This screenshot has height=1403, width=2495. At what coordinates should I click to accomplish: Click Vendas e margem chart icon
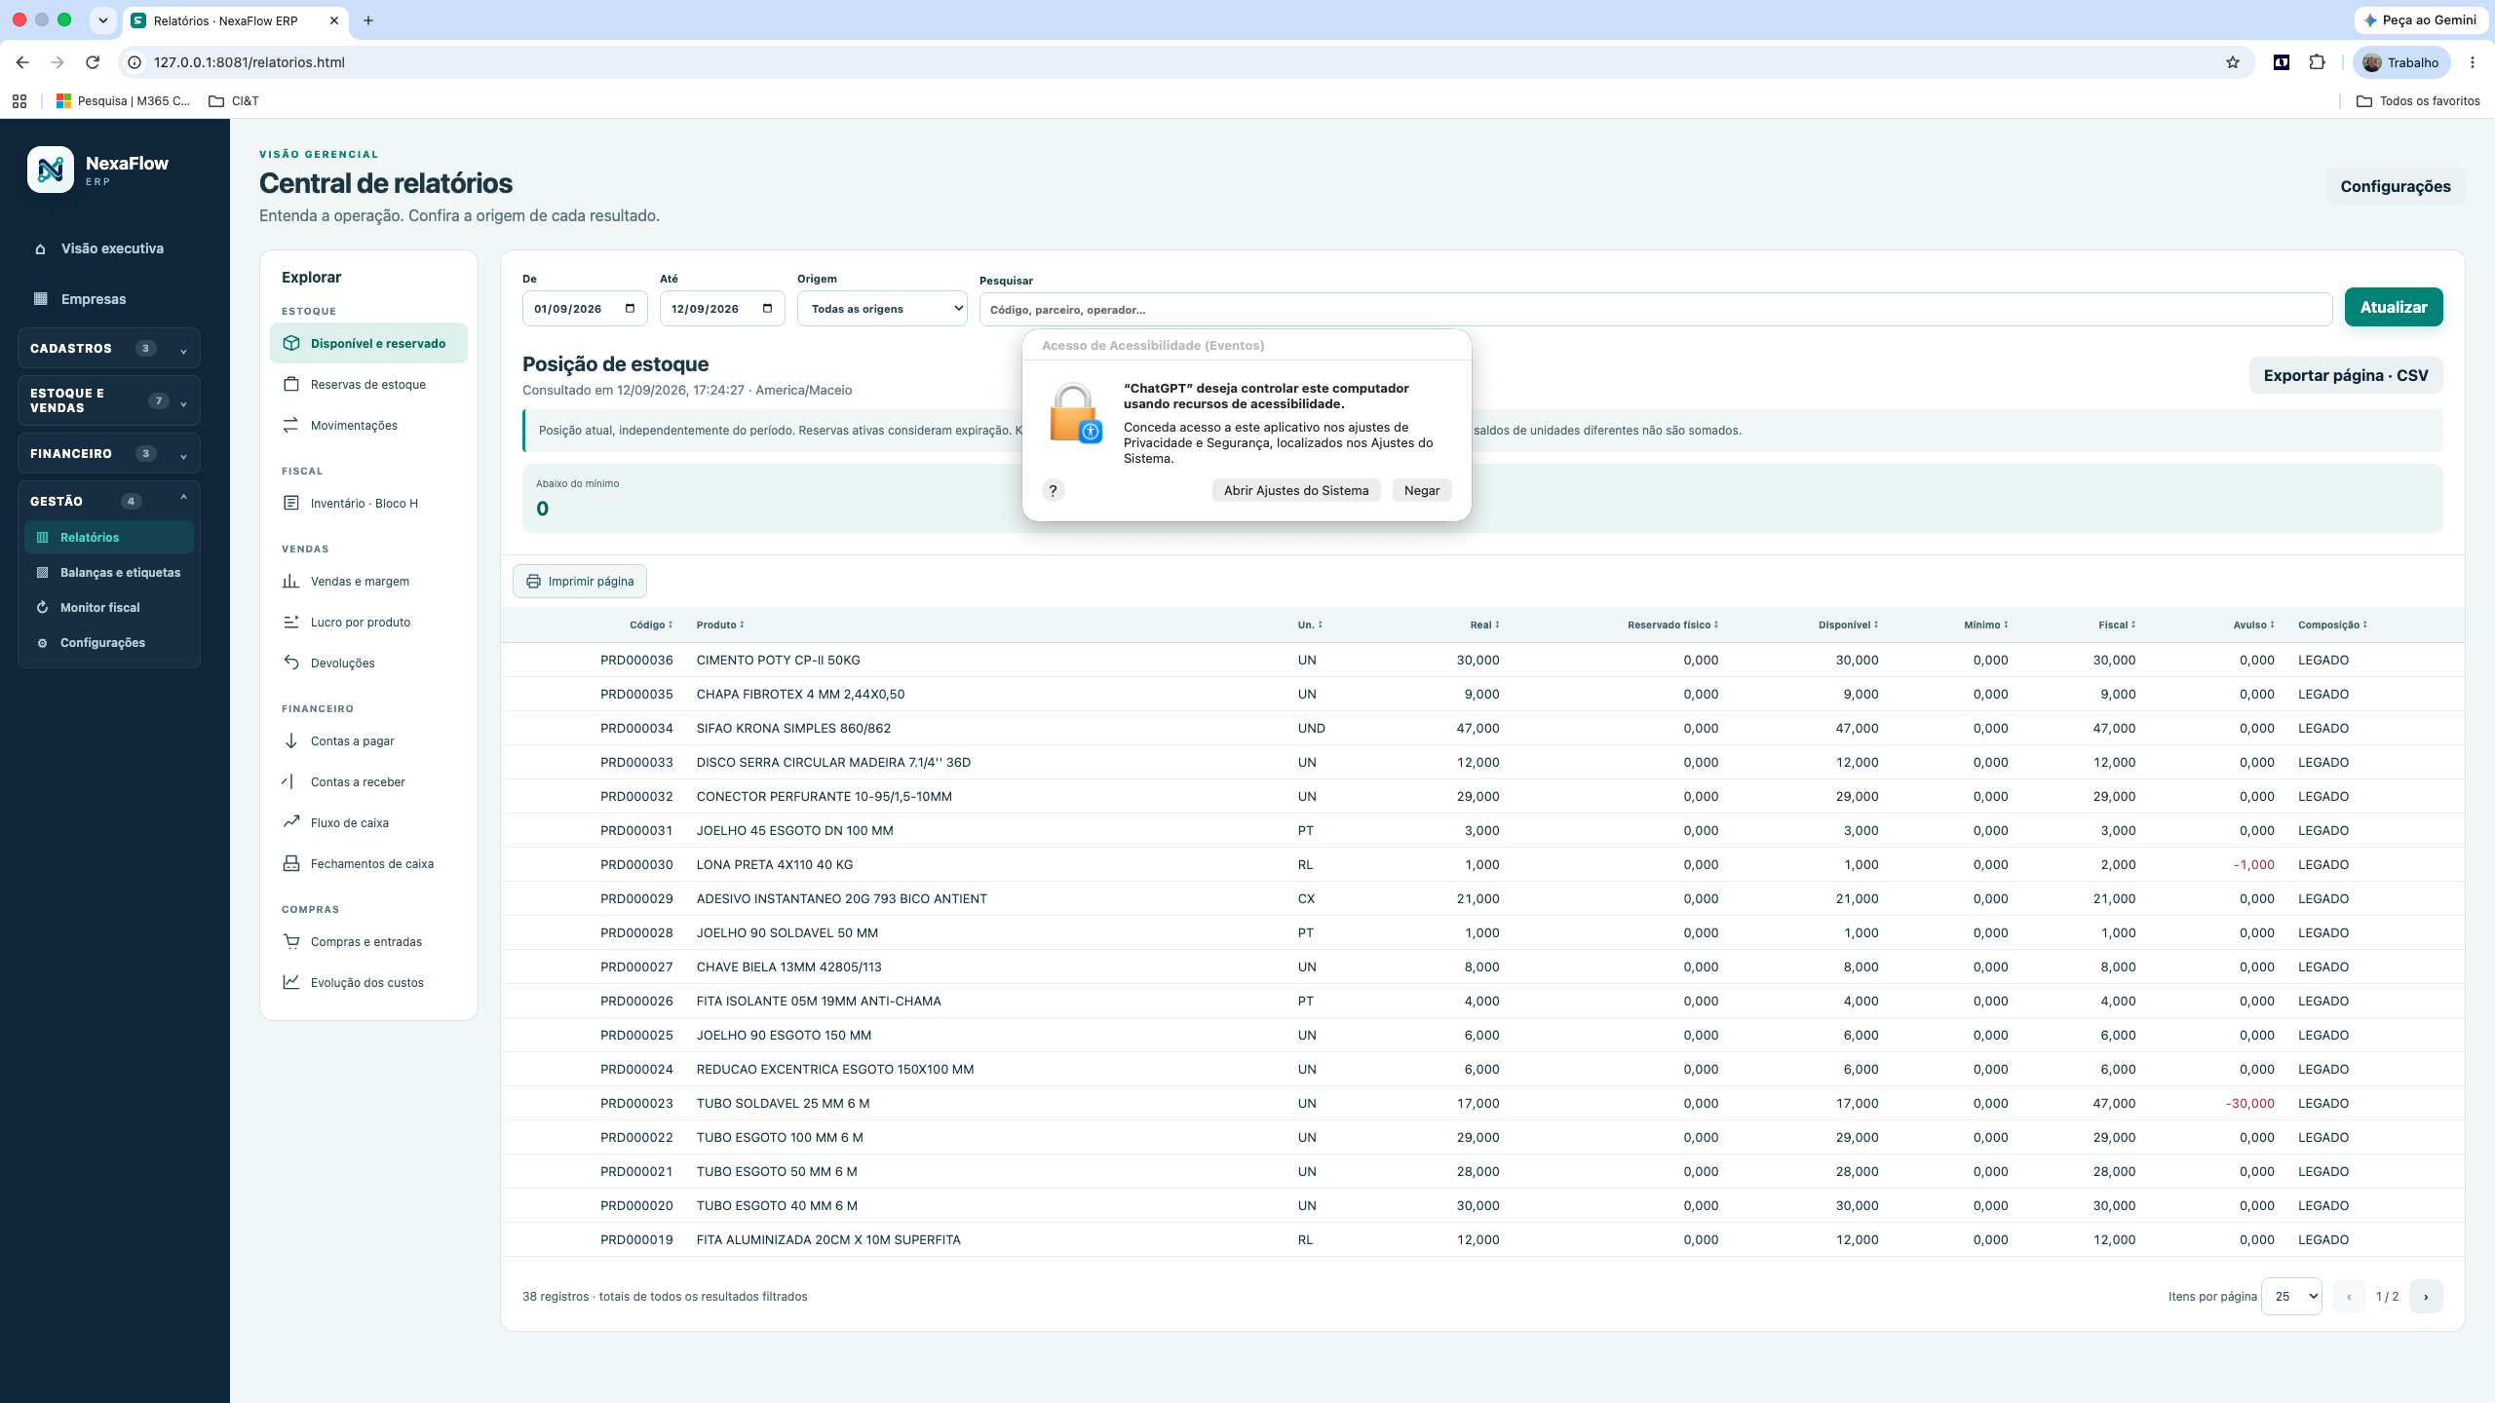tap(291, 581)
